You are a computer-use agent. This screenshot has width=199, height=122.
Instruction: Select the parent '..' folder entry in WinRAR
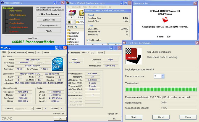69,30
